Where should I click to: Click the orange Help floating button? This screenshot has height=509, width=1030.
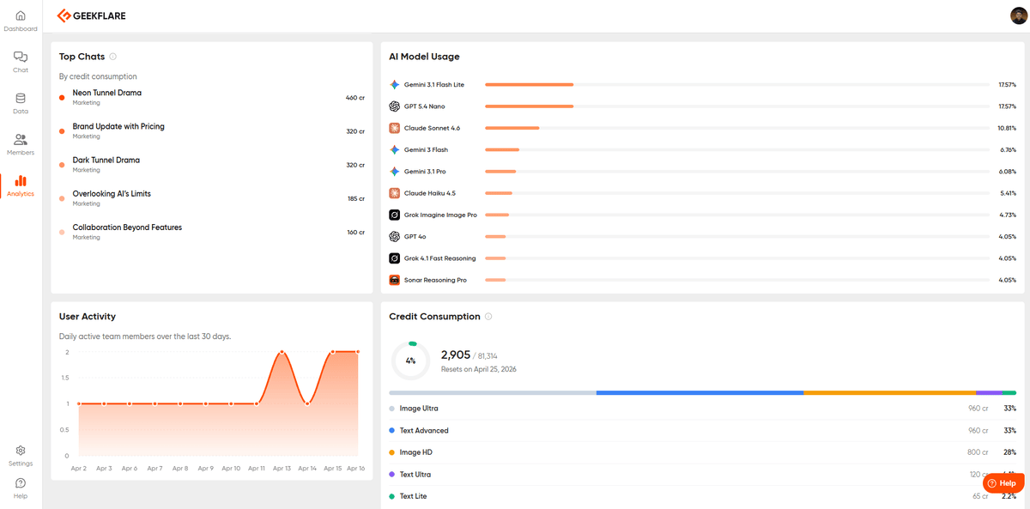click(x=1002, y=482)
